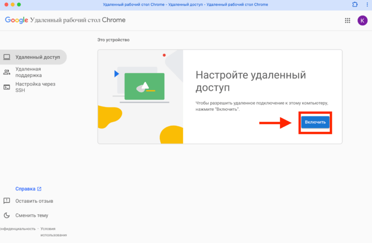372x243 pixels.
Task: Click the people icon beside Удаленная поддержка
Action: click(x=7, y=72)
